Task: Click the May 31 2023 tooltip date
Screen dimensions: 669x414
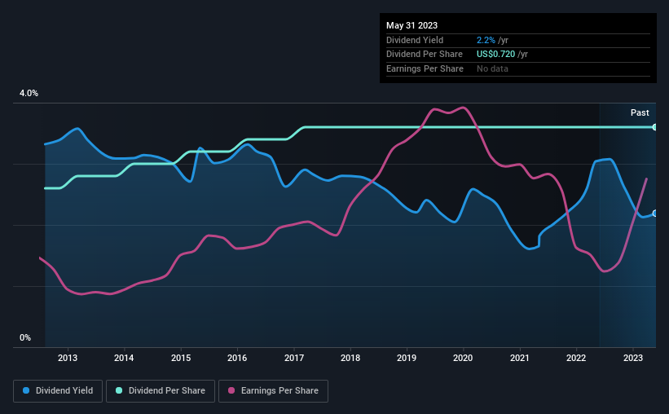Action: pyautogui.click(x=412, y=25)
